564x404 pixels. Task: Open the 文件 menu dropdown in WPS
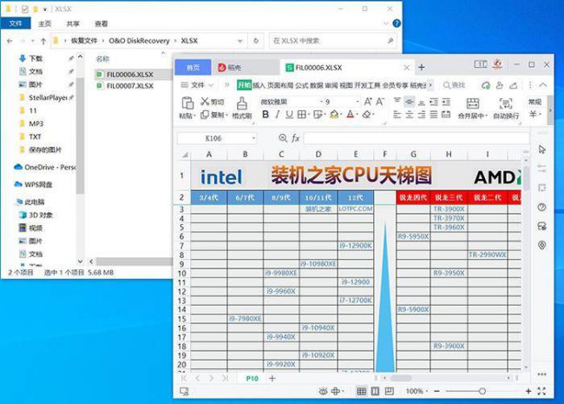point(197,85)
